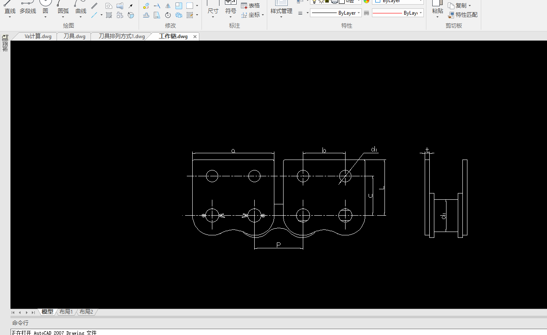
Task: Open the 布局2 layout tab
Action: (86, 312)
